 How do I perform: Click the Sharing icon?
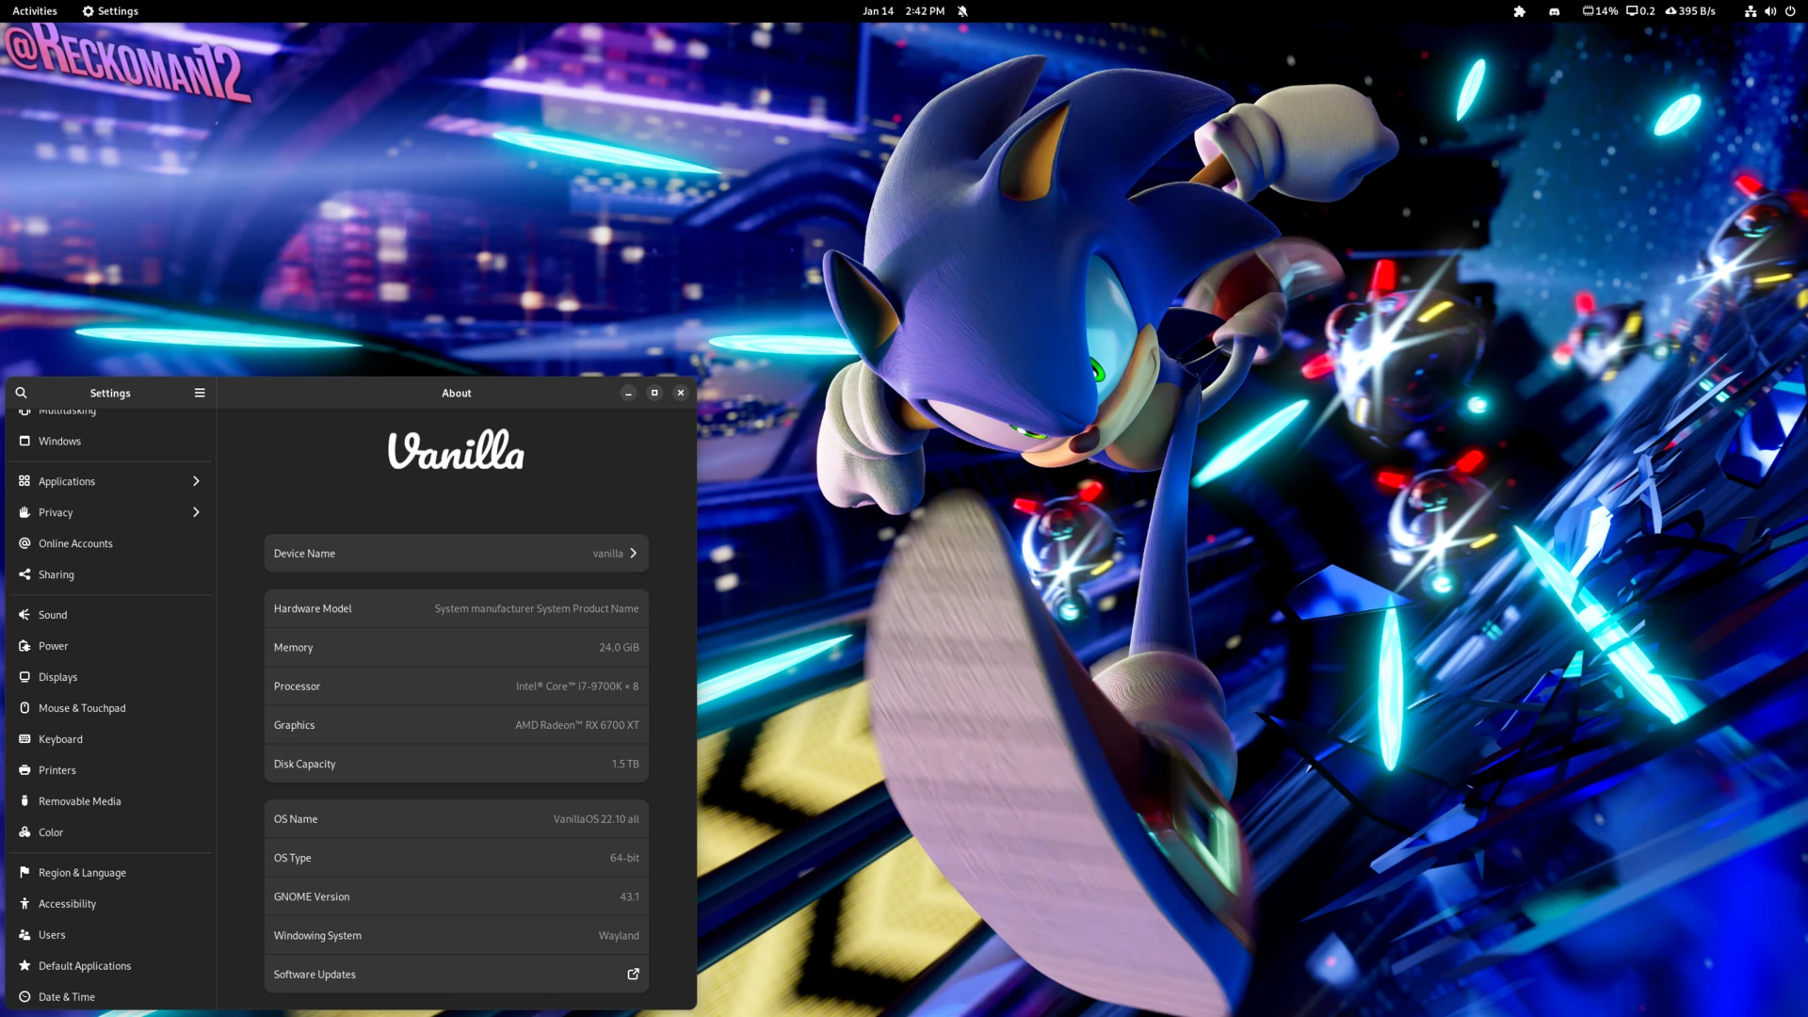24,574
